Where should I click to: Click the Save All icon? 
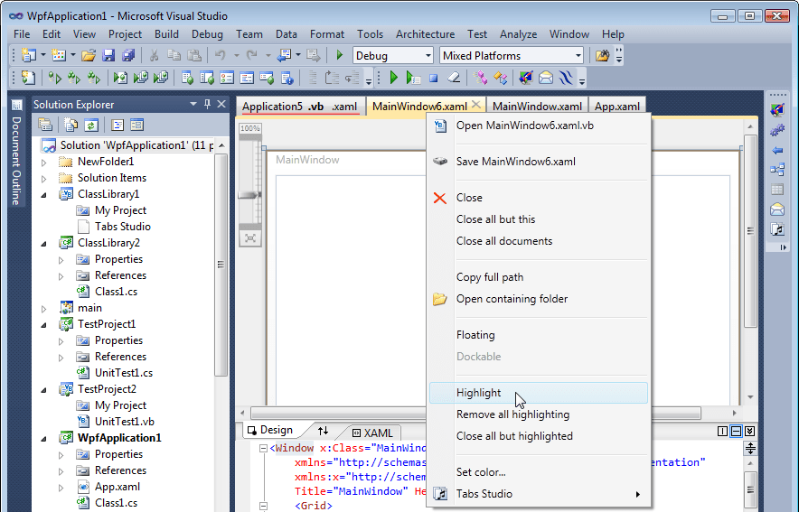click(128, 55)
